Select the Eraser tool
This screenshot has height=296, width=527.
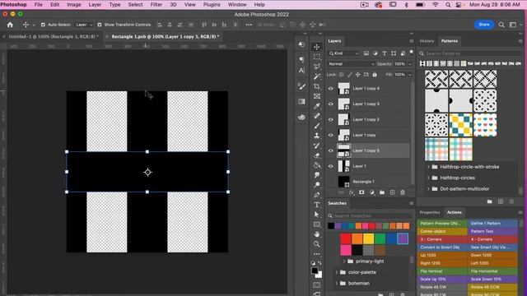[x=316, y=155]
